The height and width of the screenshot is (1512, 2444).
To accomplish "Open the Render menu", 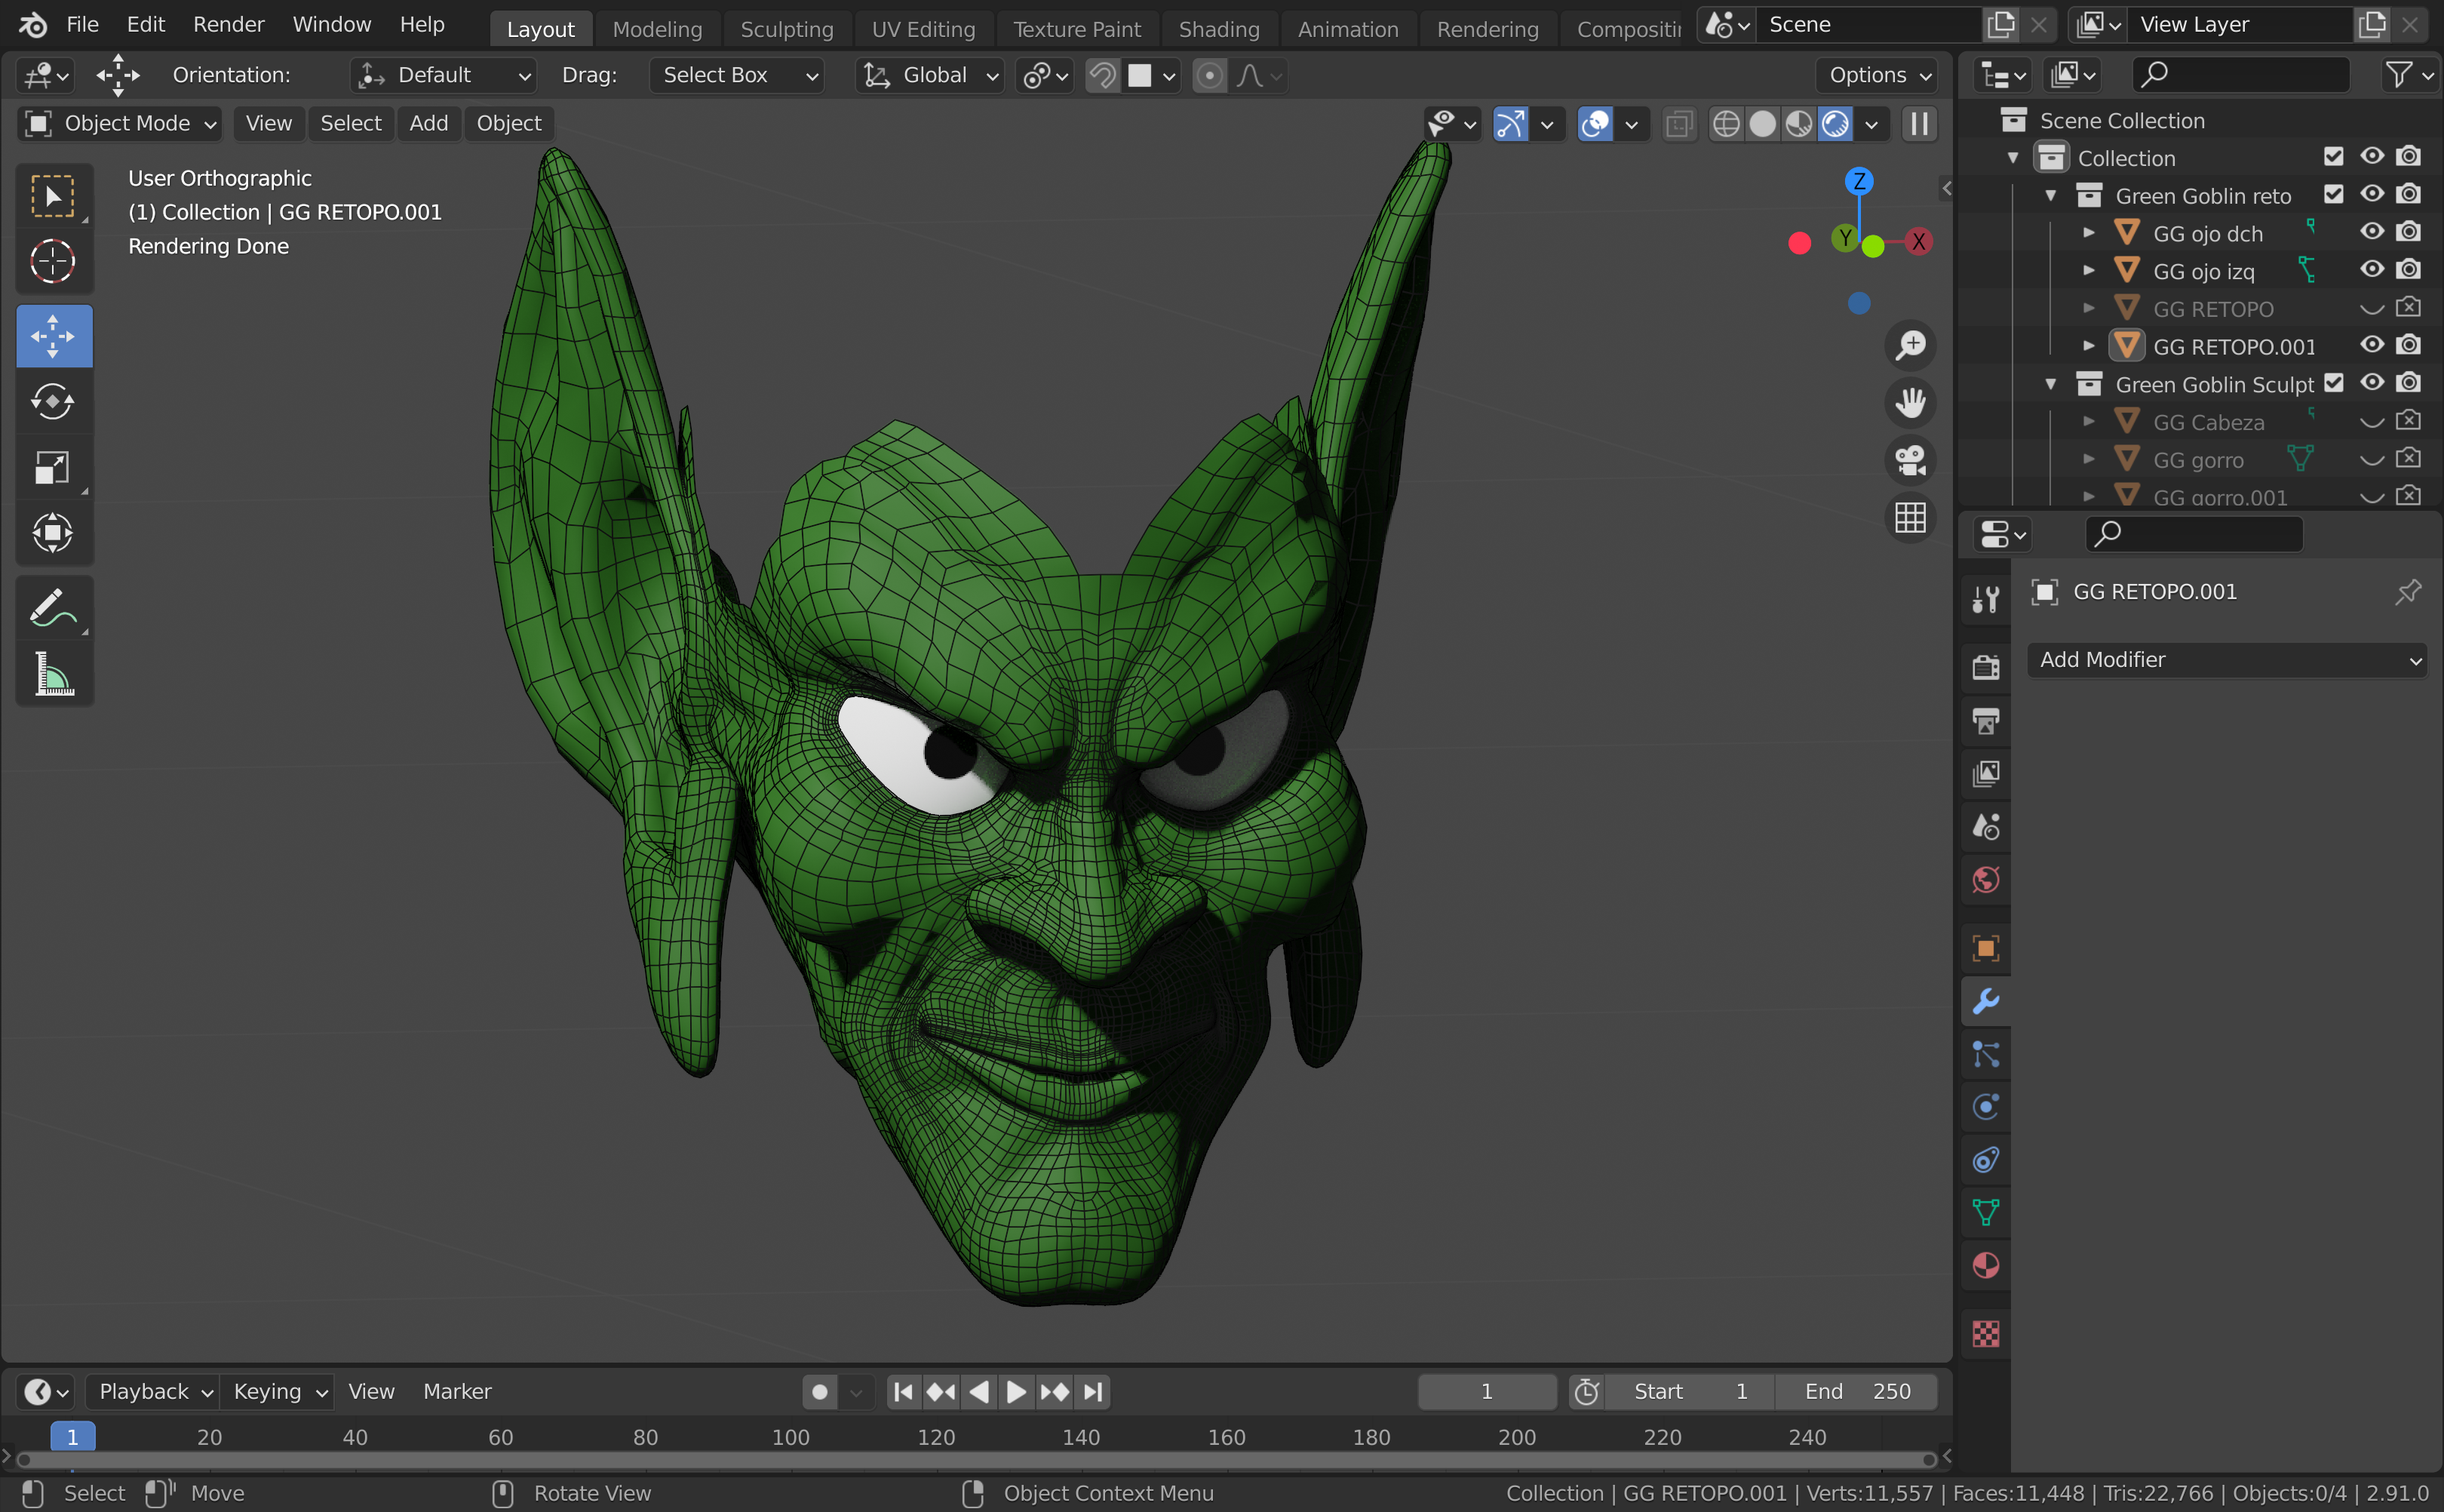I will (228, 24).
